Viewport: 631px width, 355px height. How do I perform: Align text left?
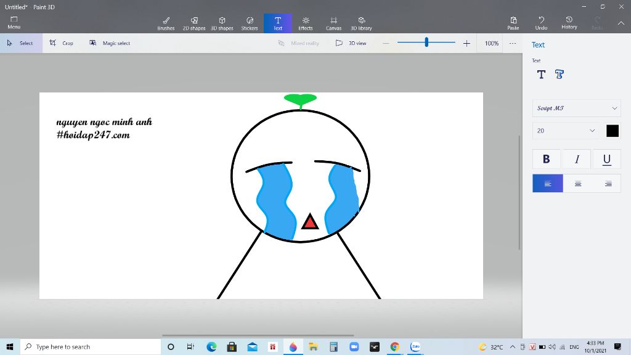tap(548, 184)
